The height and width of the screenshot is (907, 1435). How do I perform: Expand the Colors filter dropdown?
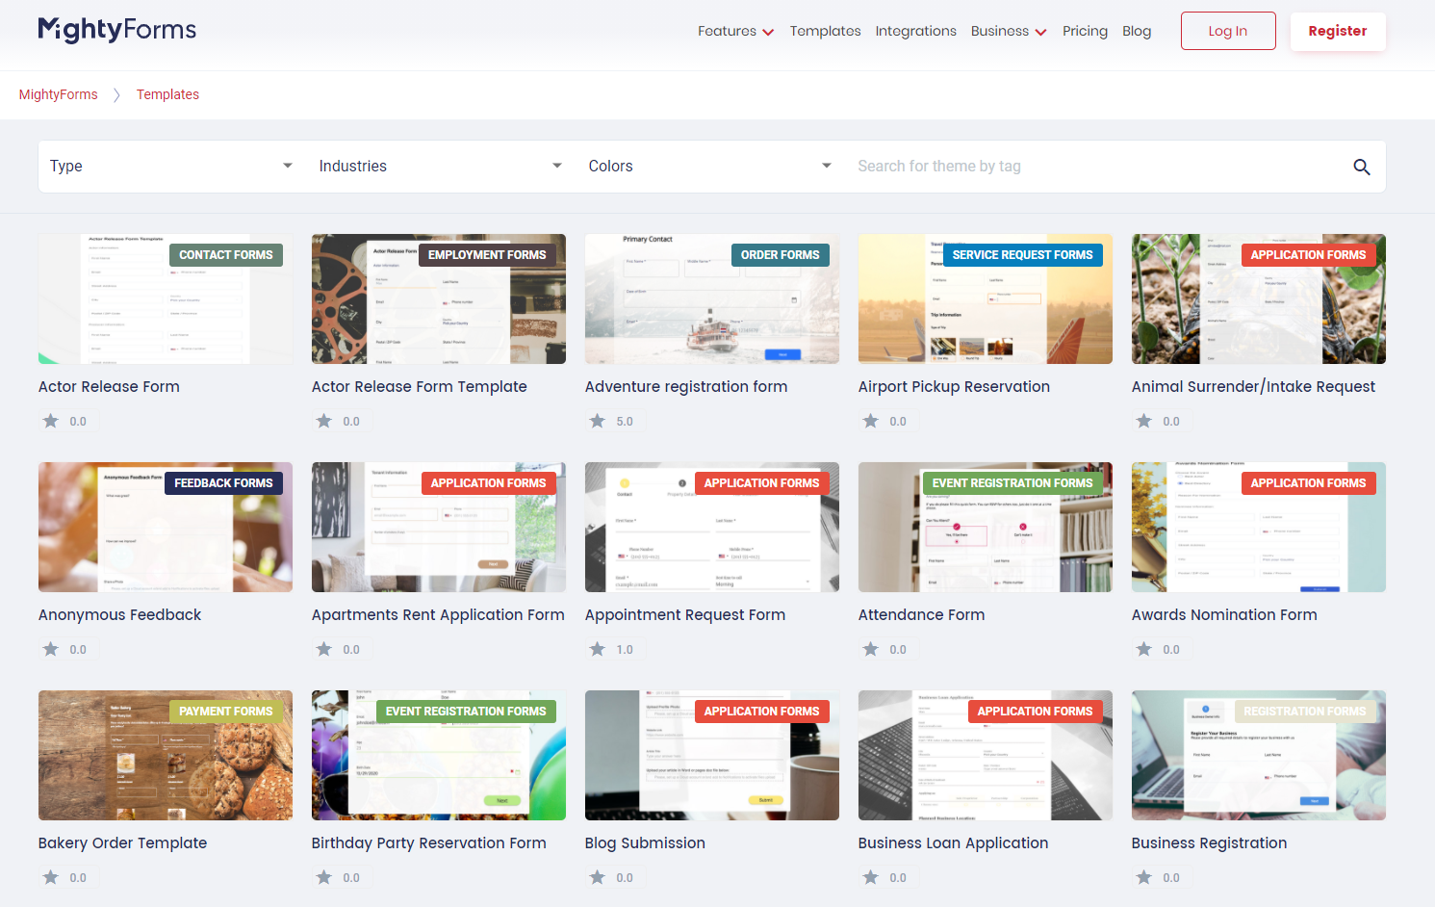pyautogui.click(x=709, y=166)
